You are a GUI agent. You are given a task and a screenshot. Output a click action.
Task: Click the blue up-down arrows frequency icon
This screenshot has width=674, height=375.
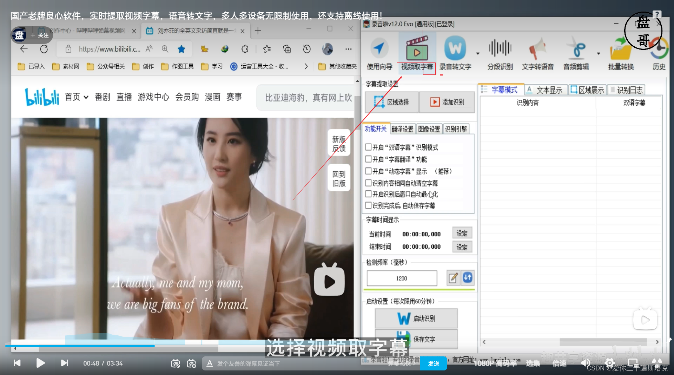(x=468, y=278)
